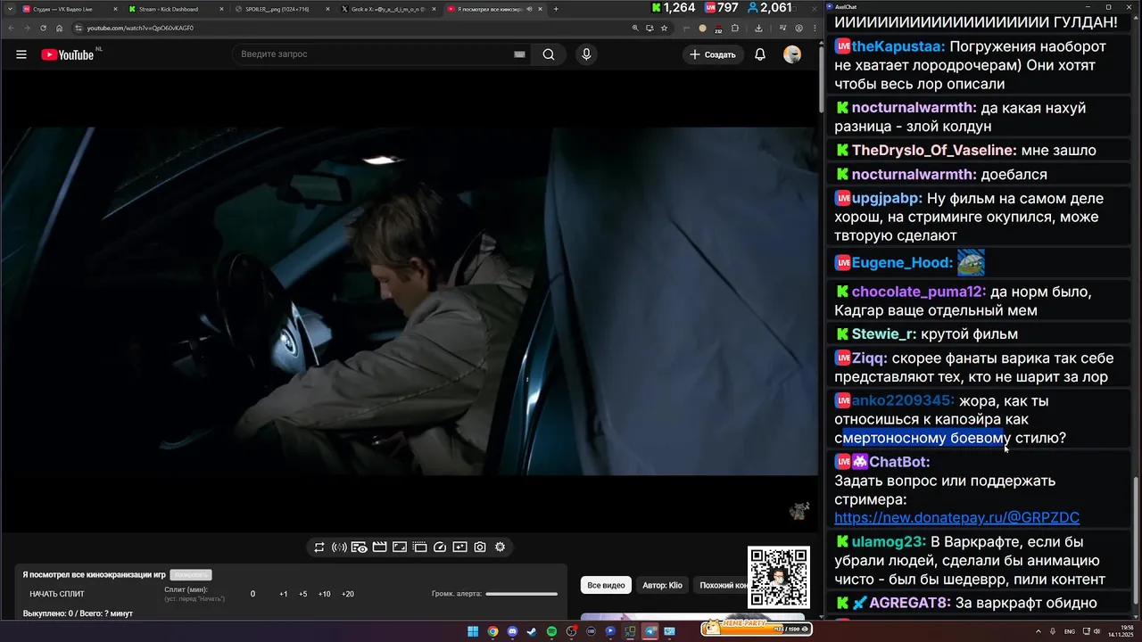Add +20 minutes to split
Image resolution: width=1142 pixels, height=642 pixels.
[x=348, y=594]
